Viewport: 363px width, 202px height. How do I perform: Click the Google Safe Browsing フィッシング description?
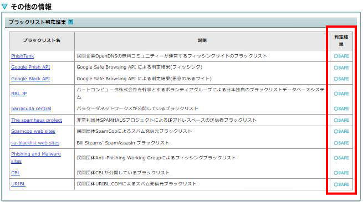click(x=140, y=67)
